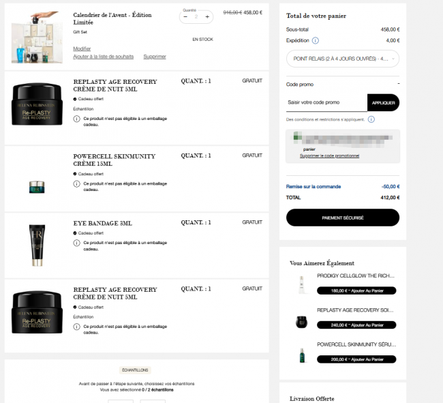443x403 pixels.
Task: Click info icon under last Replasty crème
Action: click(x=76, y=327)
